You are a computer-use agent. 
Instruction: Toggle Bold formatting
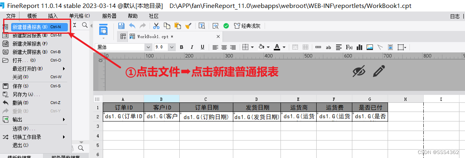(181, 47)
